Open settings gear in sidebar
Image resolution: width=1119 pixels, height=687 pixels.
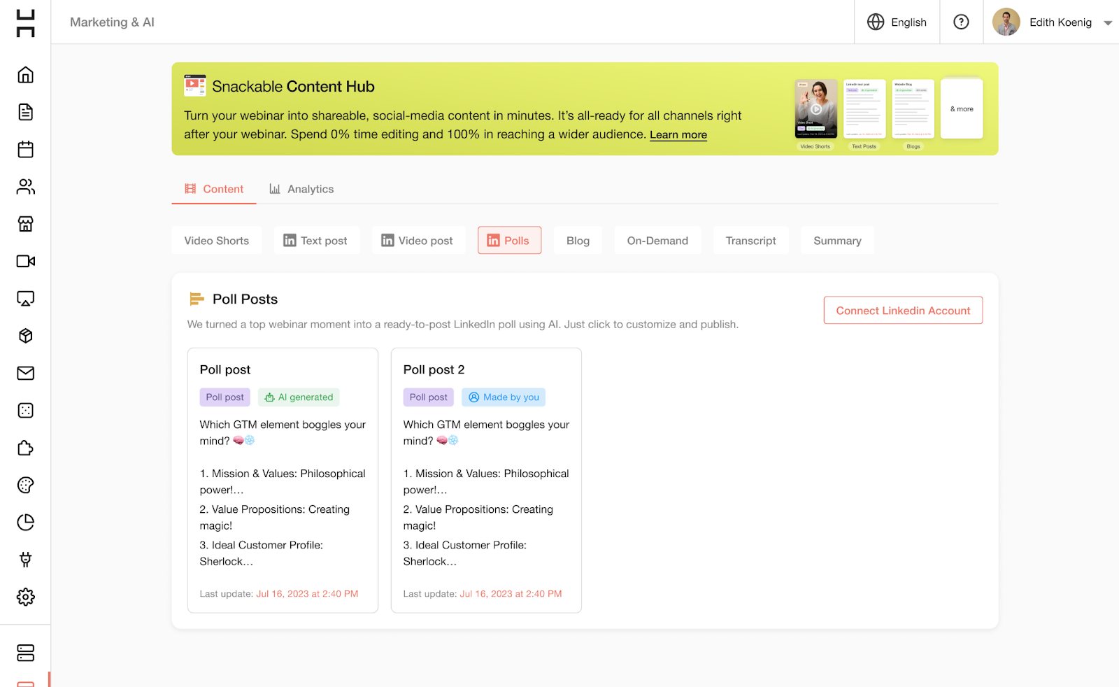click(x=25, y=597)
